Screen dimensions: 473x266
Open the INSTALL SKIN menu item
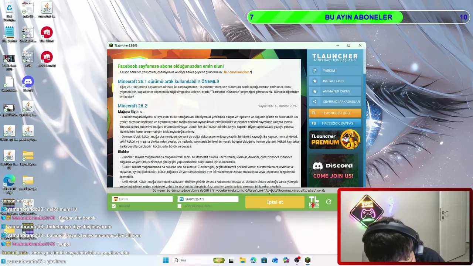(335, 81)
